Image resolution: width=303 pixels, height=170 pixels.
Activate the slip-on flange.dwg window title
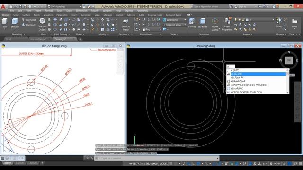[x=54, y=46]
